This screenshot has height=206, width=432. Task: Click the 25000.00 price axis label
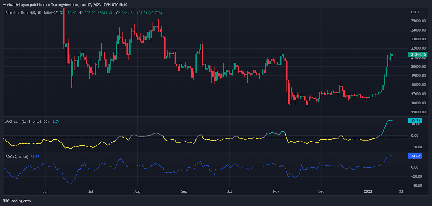pos(418,21)
